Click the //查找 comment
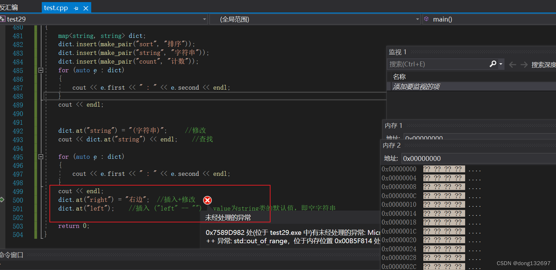Image resolution: width=556 pixels, height=270 pixels. tap(203, 139)
